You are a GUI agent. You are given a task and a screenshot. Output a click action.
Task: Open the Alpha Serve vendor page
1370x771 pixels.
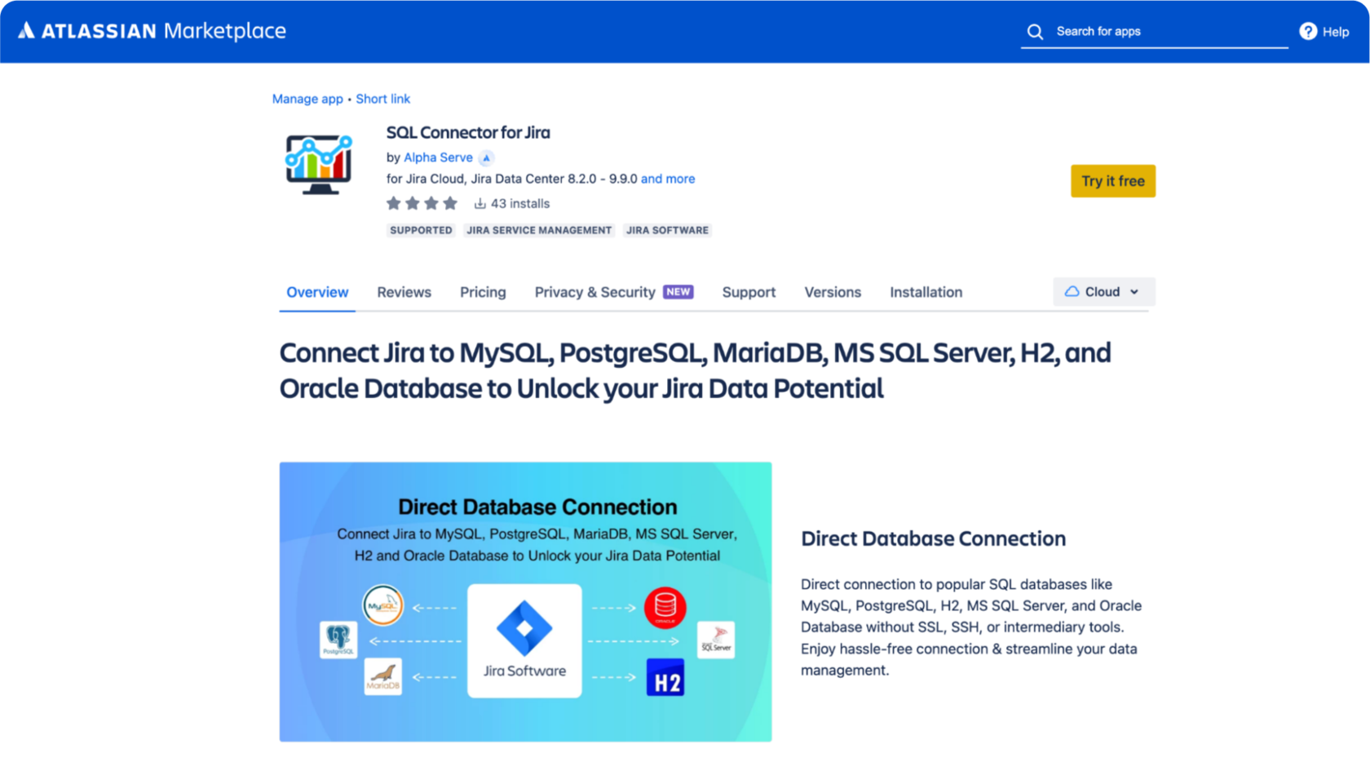tap(438, 157)
